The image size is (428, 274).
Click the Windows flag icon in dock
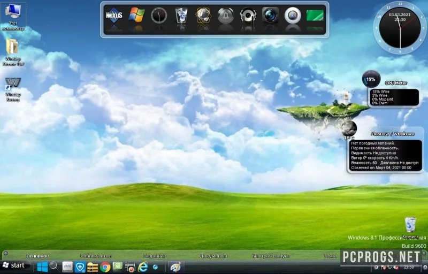click(x=136, y=15)
